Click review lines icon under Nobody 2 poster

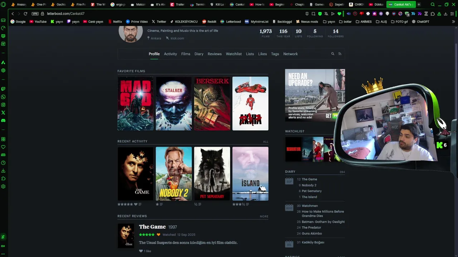(x=161, y=205)
